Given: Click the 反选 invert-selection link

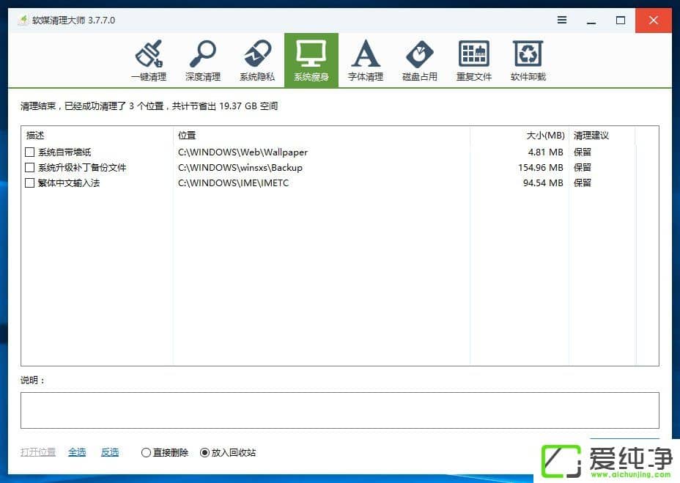Looking at the screenshot, I should (109, 452).
